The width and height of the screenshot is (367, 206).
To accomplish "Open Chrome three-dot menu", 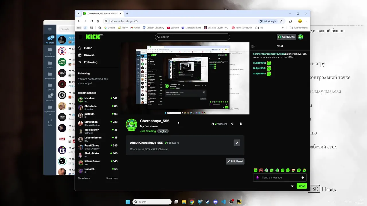I will click(307, 21).
